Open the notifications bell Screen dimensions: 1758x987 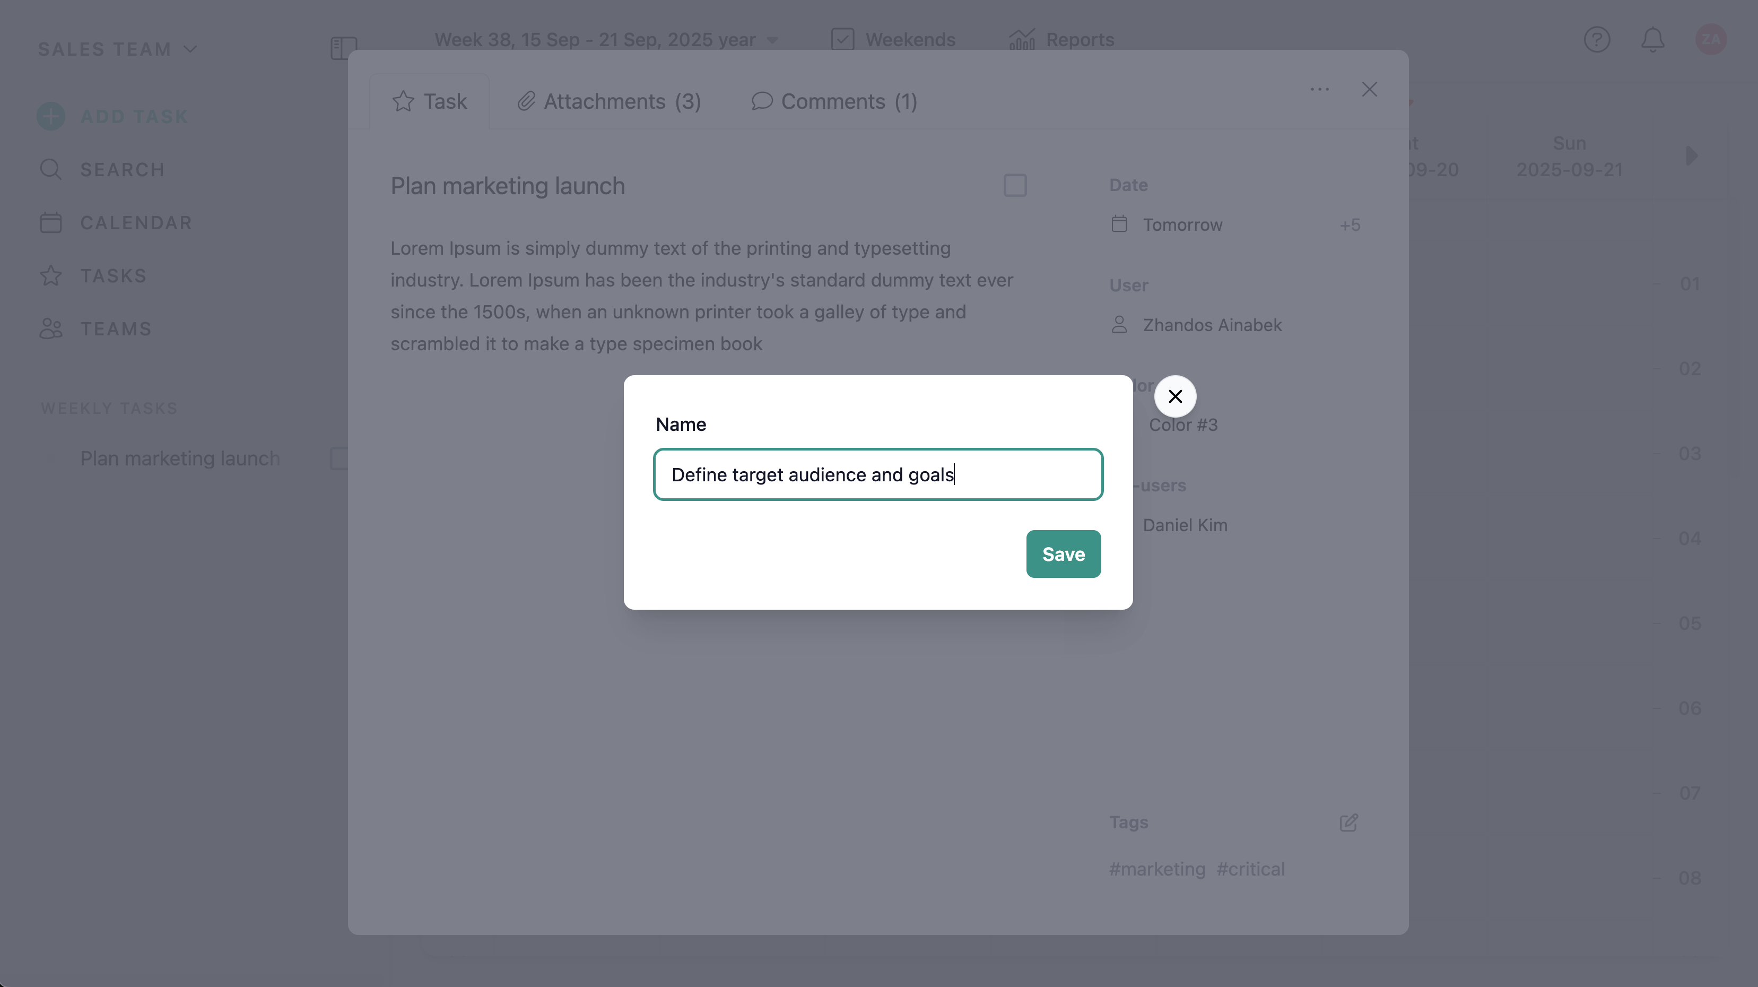1652,40
